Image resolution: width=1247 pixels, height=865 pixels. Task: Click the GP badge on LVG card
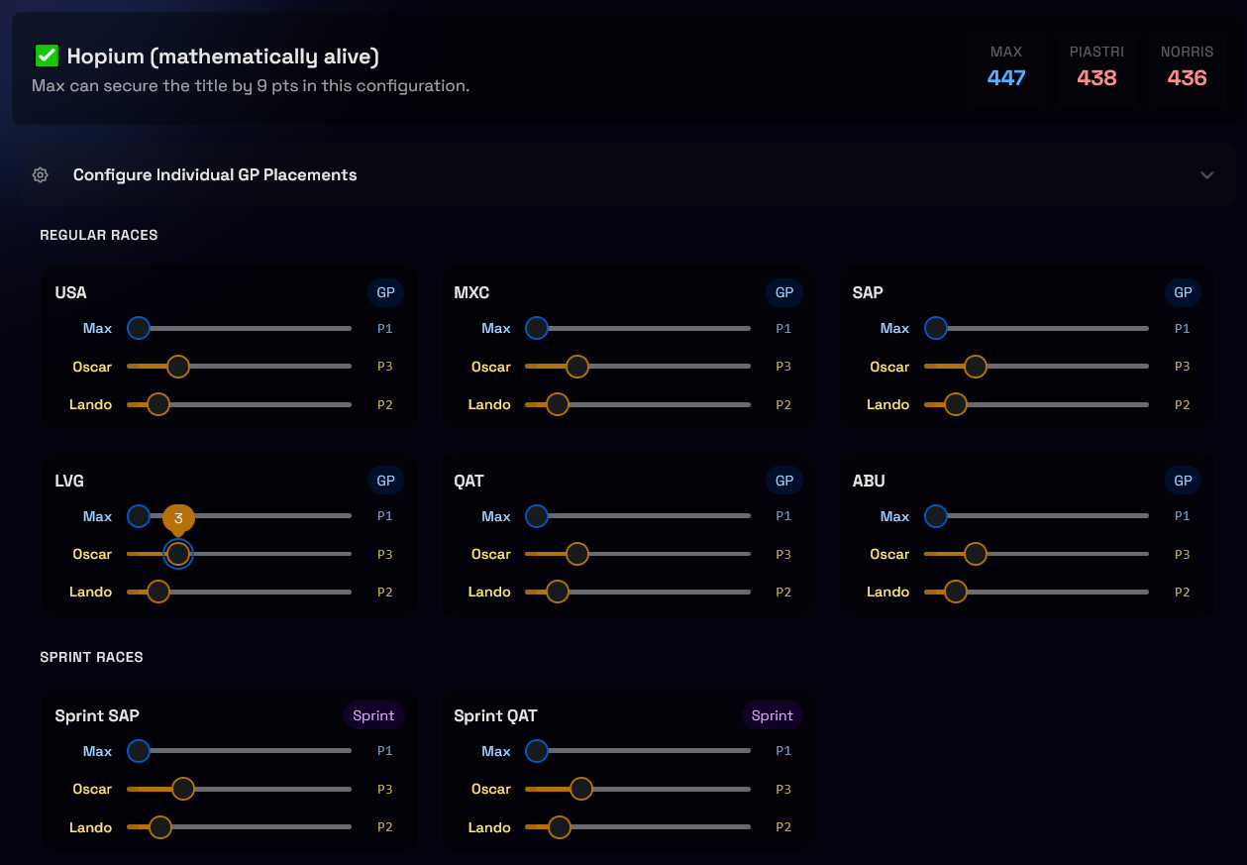click(x=385, y=481)
